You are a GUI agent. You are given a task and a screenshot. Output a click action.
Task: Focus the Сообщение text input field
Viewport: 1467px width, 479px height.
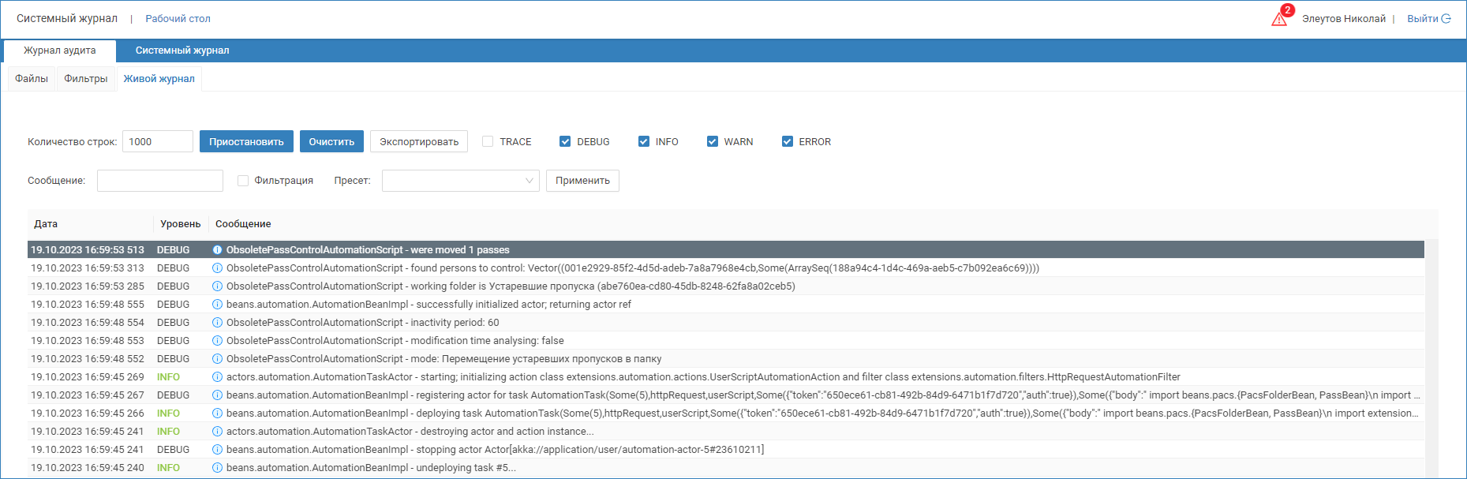pyautogui.click(x=160, y=181)
